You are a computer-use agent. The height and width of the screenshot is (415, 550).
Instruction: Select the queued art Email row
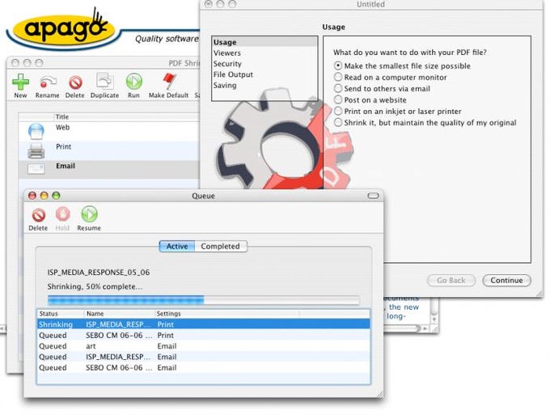[204, 346]
